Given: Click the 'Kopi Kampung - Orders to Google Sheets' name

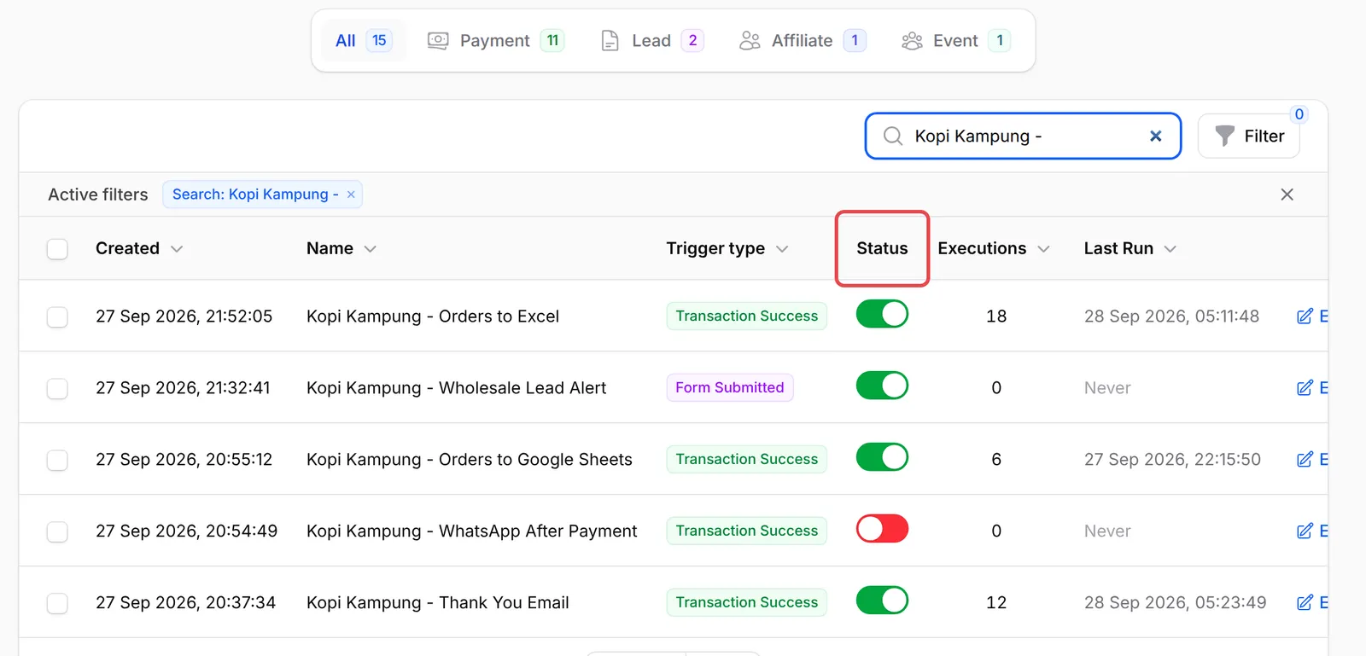Looking at the screenshot, I should (x=470, y=460).
